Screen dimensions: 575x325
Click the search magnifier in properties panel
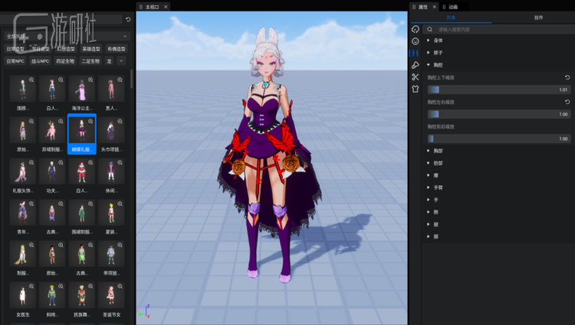(430, 29)
